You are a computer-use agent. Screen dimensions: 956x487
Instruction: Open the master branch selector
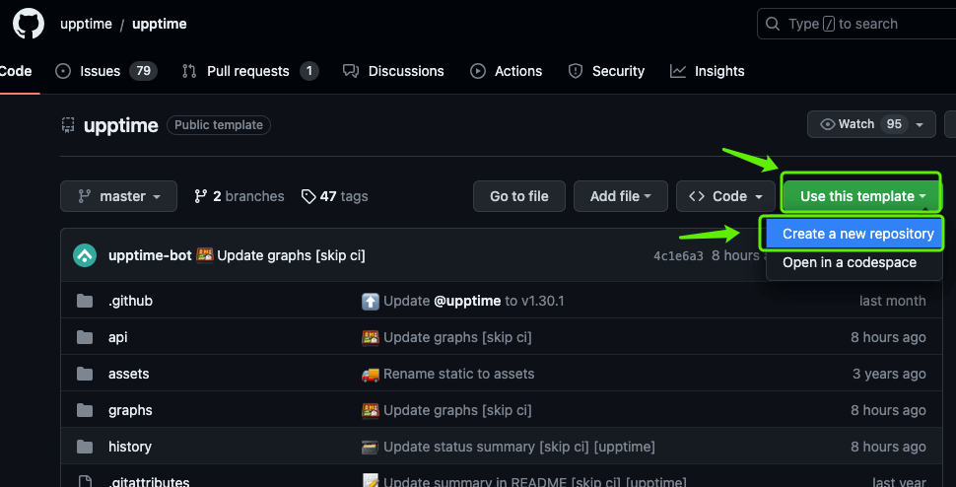tap(119, 196)
